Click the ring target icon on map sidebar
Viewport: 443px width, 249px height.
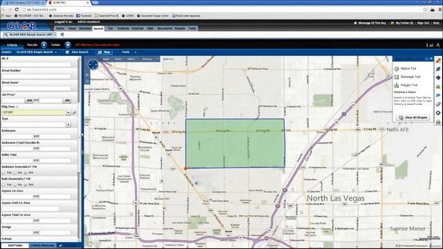(438, 113)
